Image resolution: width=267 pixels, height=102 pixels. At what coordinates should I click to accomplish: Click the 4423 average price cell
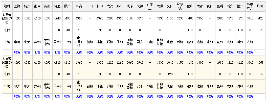click(x=260, y=18)
